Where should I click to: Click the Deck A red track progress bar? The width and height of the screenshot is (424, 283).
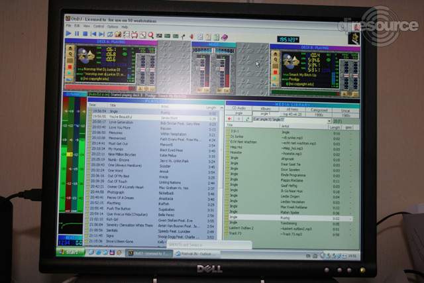(100, 87)
